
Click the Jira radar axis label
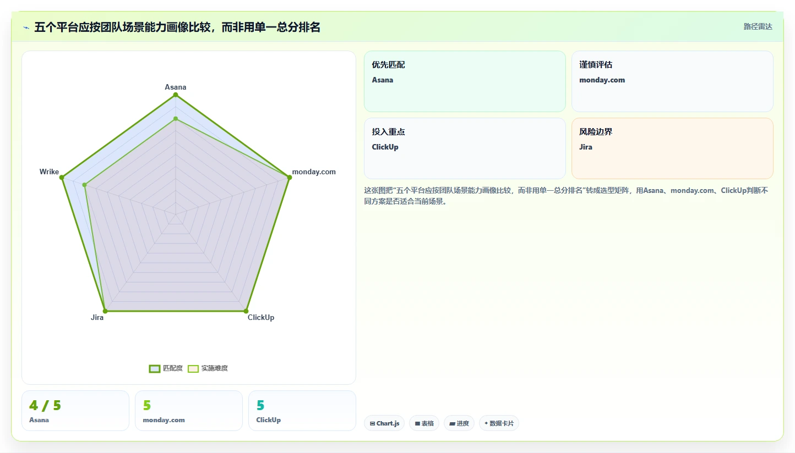tap(97, 317)
